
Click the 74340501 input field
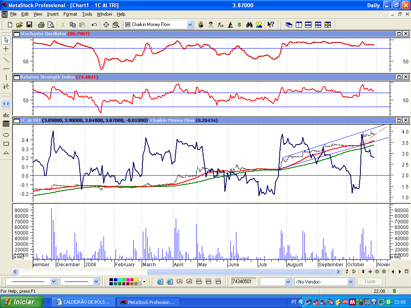coord(244,282)
